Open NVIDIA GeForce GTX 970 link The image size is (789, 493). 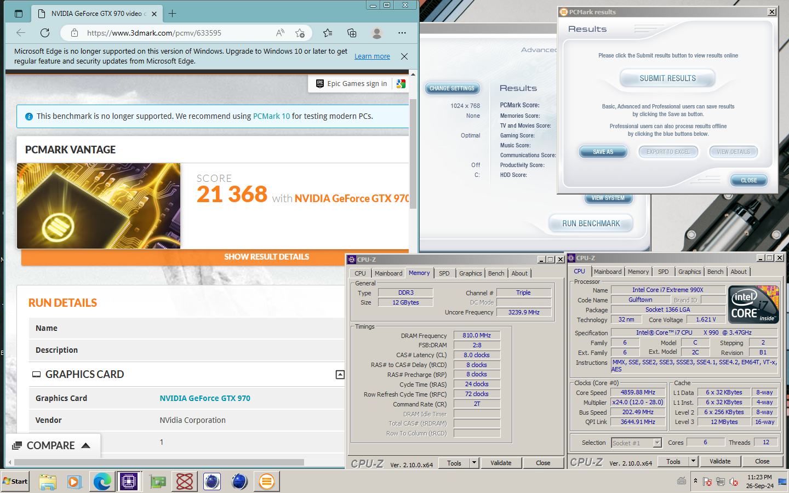[x=205, y=398]
